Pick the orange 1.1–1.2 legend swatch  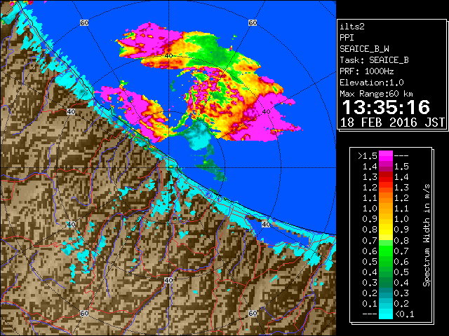click(x=386, y=198)
